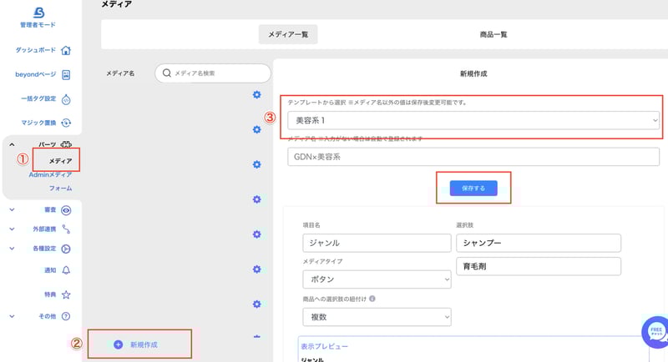Click the beyondページ icon in sidebar
The height and width of the screenshot is (362, 668).
point(66,74)
